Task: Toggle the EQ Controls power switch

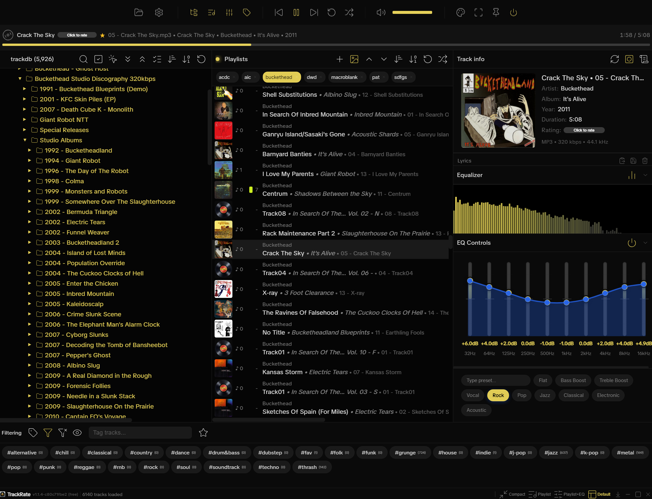Action: (632, 243)
